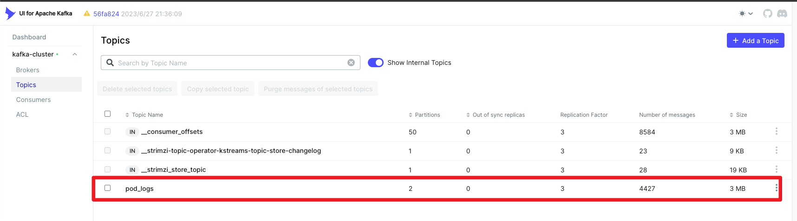Click the yellow warning triangle icon
The height and width of the screenshot is (221, 797).
[86, 13]
